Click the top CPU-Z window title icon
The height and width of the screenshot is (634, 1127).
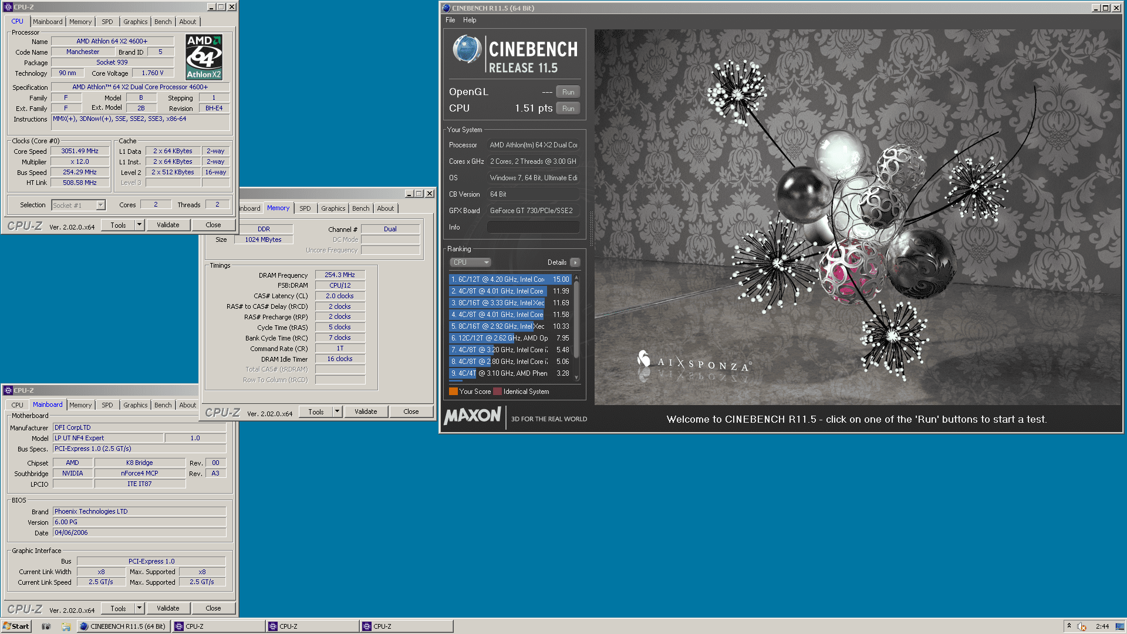point(8,7)
